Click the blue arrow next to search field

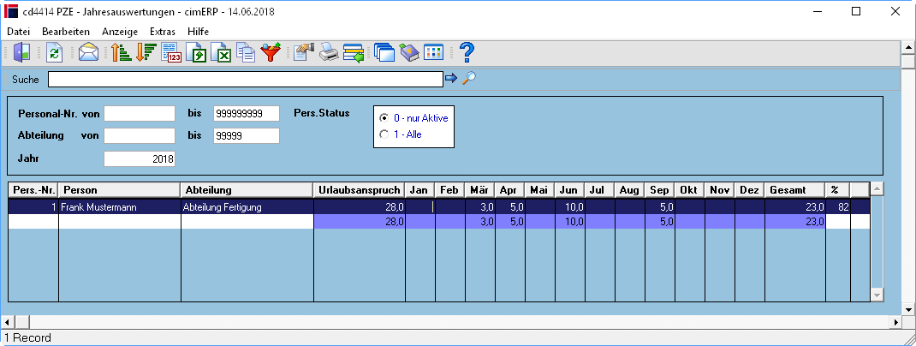(x=451, y=78)
